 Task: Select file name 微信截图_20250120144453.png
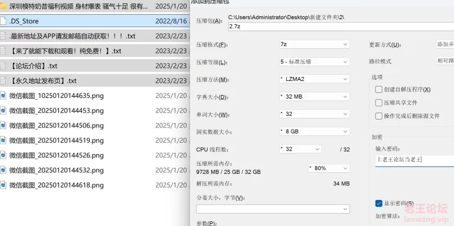[x=56, y=110]
